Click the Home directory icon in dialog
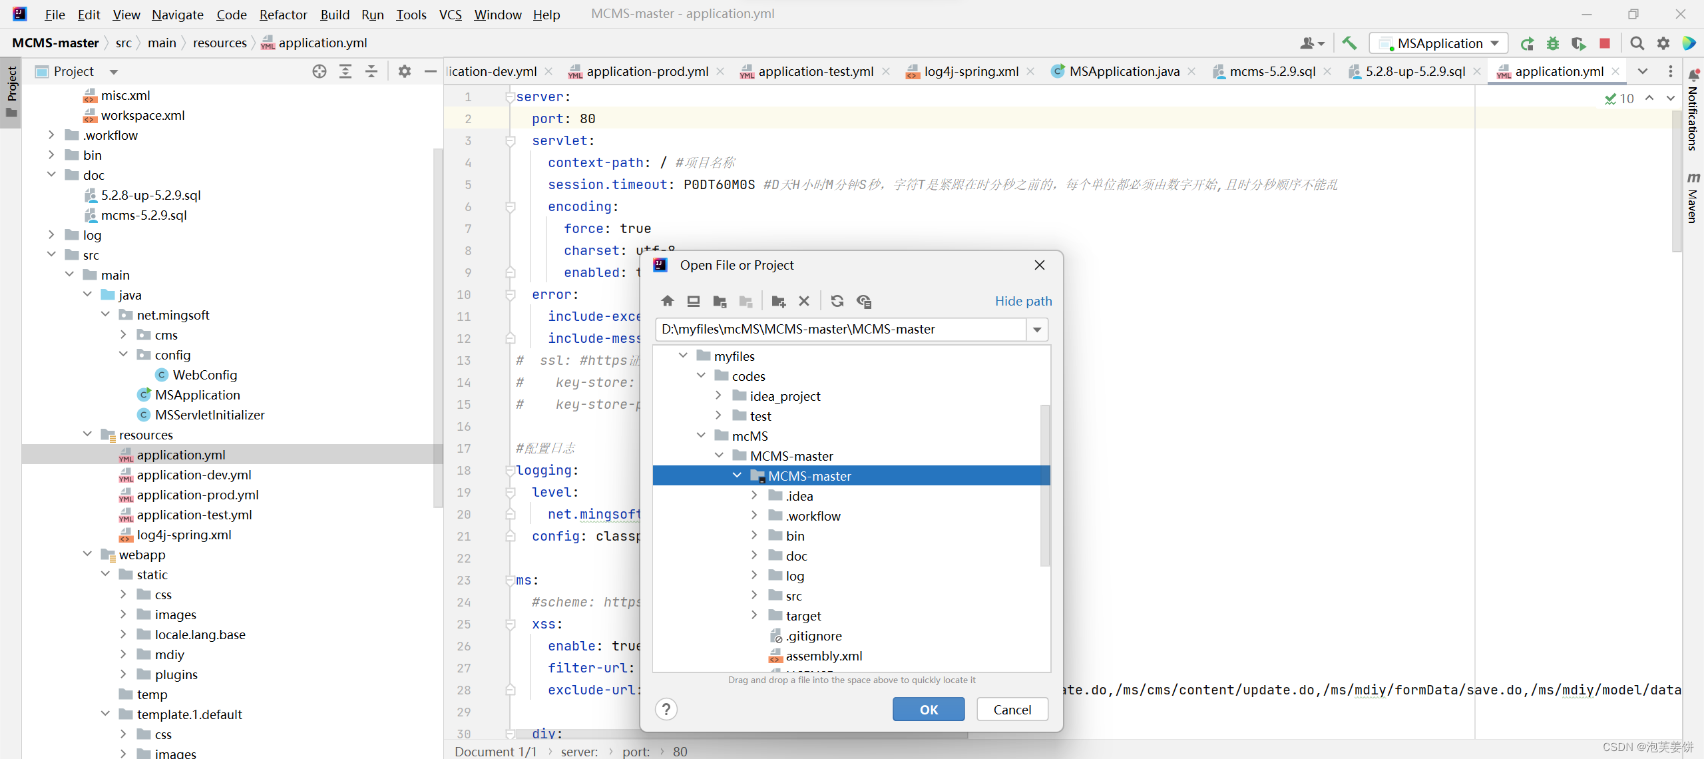Screen dimensions: 1704x759 [x=668, y=301]
